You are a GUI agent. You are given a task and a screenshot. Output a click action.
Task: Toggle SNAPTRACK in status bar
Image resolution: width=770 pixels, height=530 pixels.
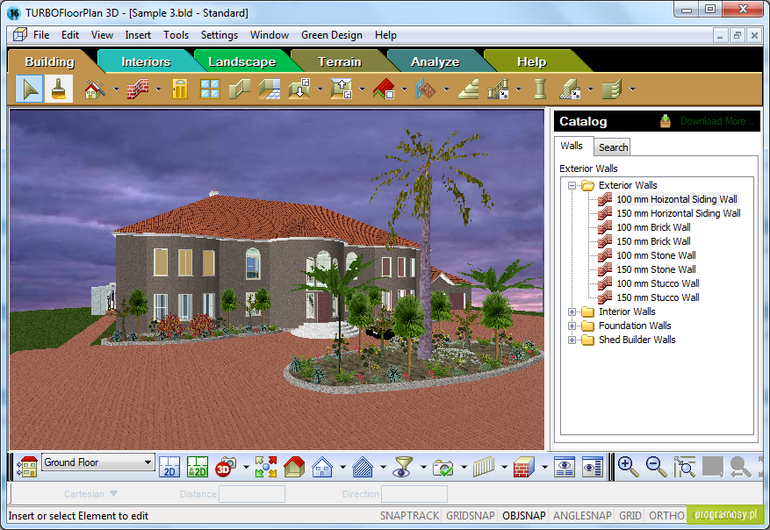[409, 516]
